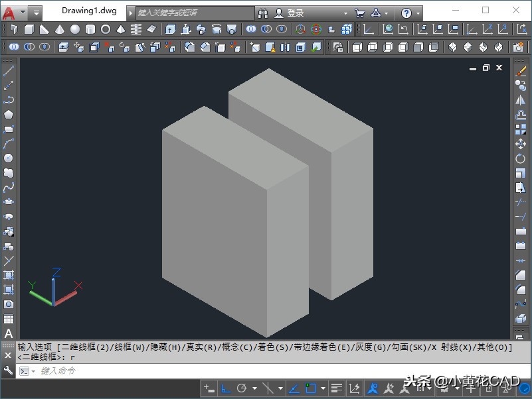Expand the Help dropdown arrow

coord(418,13)
